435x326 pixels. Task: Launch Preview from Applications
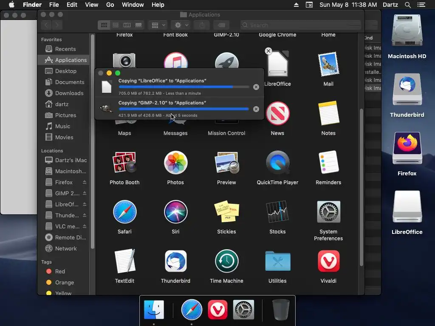coord(226,163)
